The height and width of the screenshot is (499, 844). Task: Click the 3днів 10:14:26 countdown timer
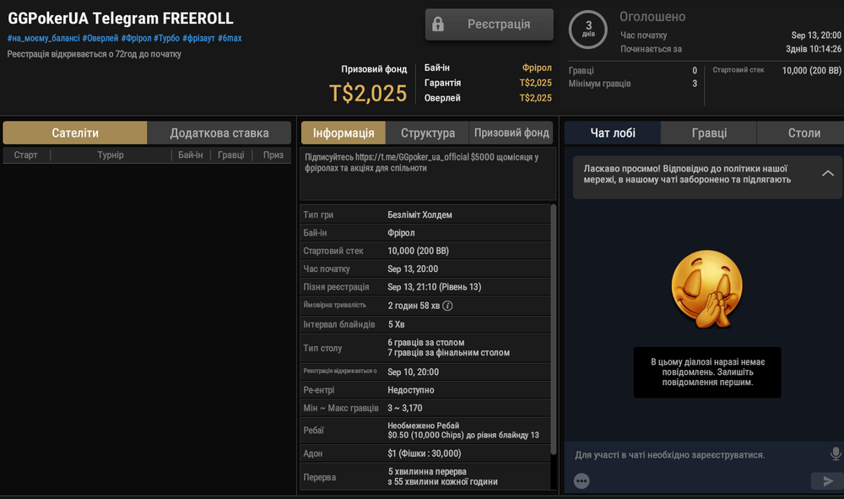pos(814,49)
